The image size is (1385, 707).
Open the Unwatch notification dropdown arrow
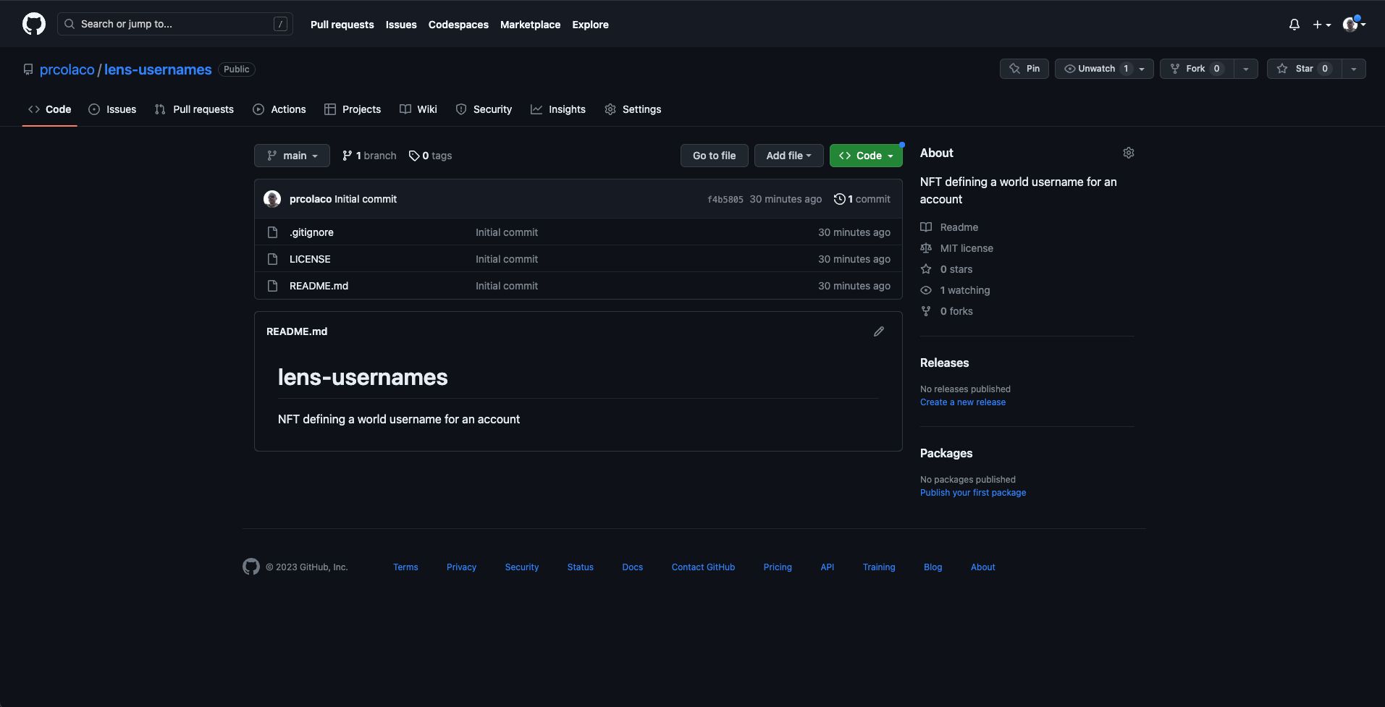pos(1142,69)
